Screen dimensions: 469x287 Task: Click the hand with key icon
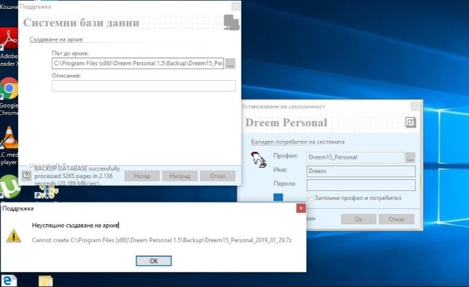[258, 160]
